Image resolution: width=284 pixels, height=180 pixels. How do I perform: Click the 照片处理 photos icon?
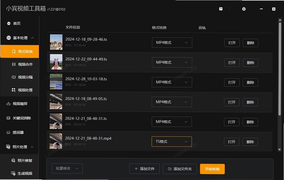8,147
